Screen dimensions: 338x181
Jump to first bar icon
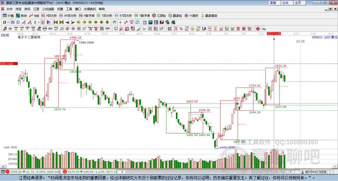click(x=55, y=22)
